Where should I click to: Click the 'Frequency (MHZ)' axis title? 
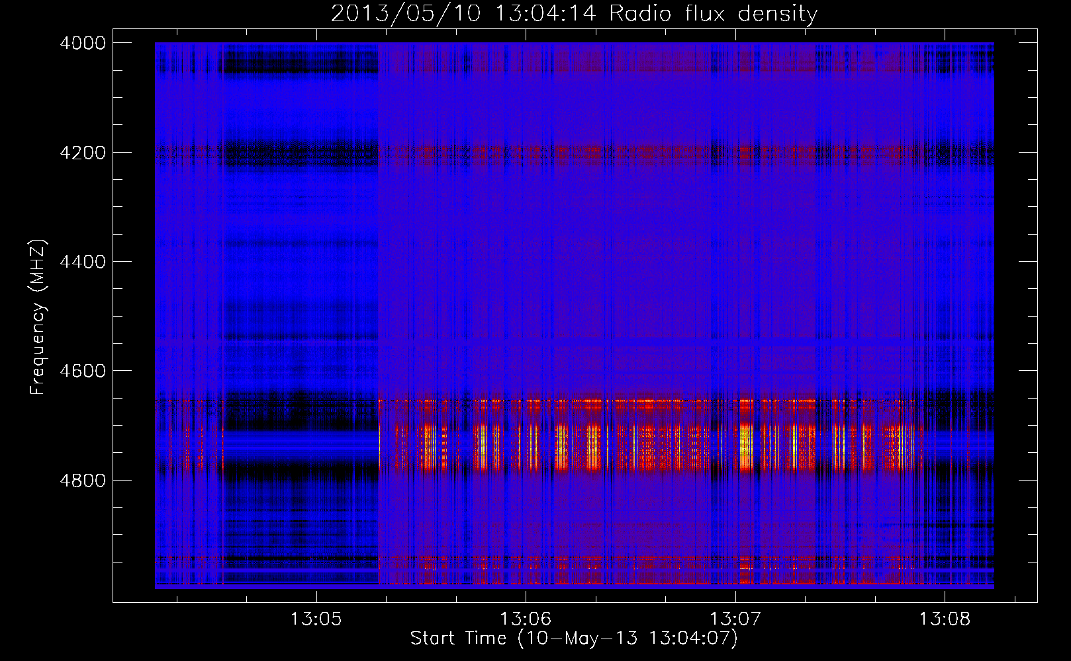(x=38, y=317)
